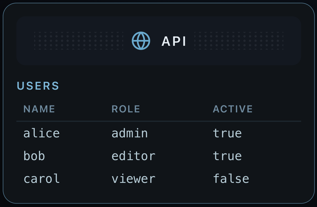
Task: Click the divider line under column headers
Action: 158,121
